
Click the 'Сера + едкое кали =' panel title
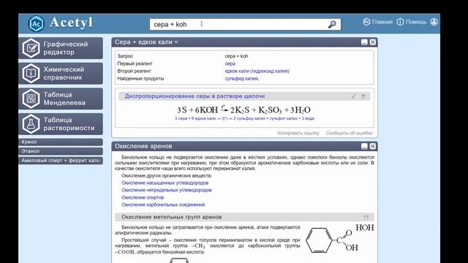pyautogui.click(x=146, y=42)
